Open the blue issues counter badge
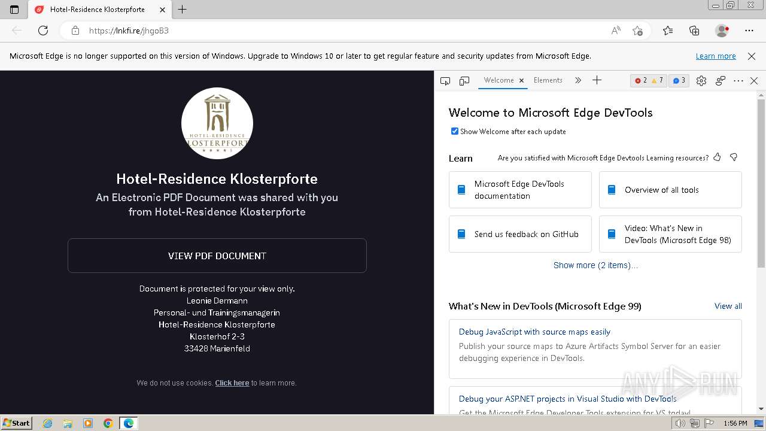 coord(679,80)
